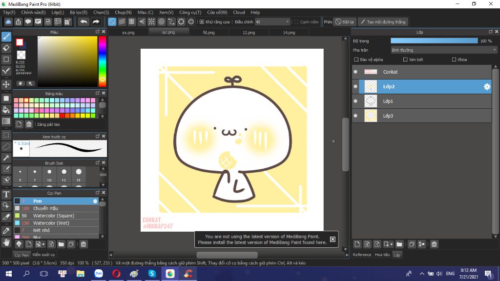Screen dimensions: 500x281
Task: Select the Eraser tool in left toolbar
Action: pos(6,48)
